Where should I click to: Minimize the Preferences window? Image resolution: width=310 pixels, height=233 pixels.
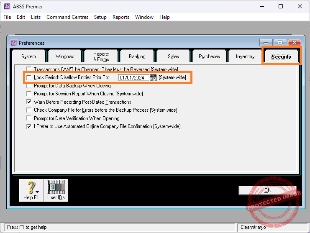[266, 43]
